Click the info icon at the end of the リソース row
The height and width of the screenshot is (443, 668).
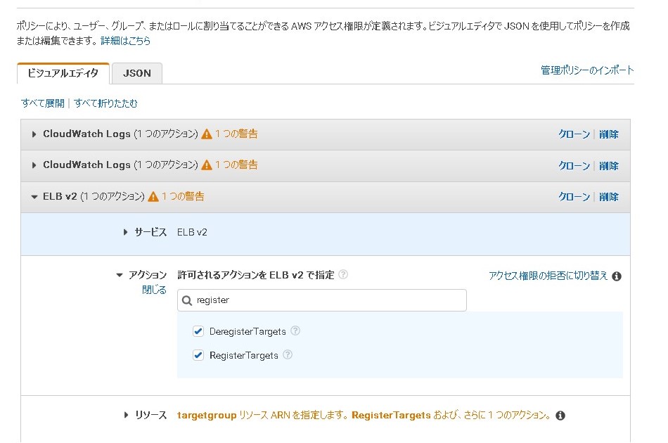(x=560, y=416)
